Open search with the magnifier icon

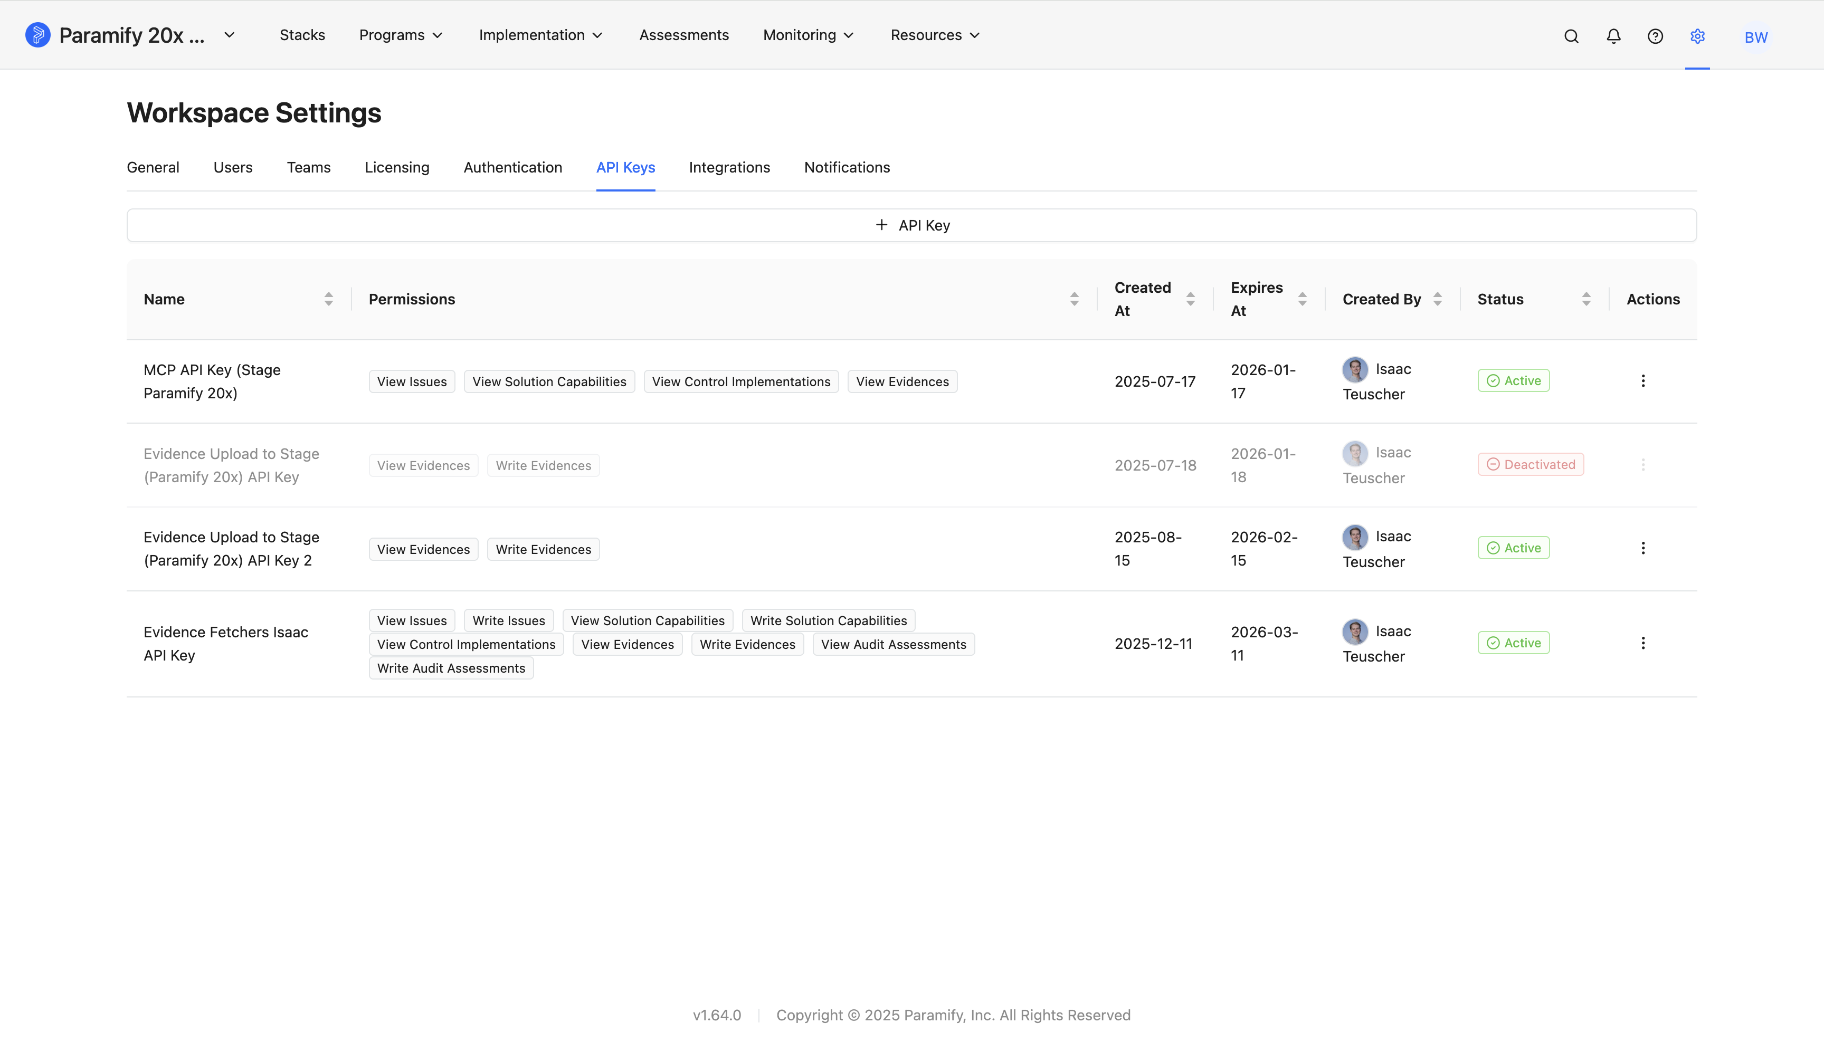(1571, 36)
